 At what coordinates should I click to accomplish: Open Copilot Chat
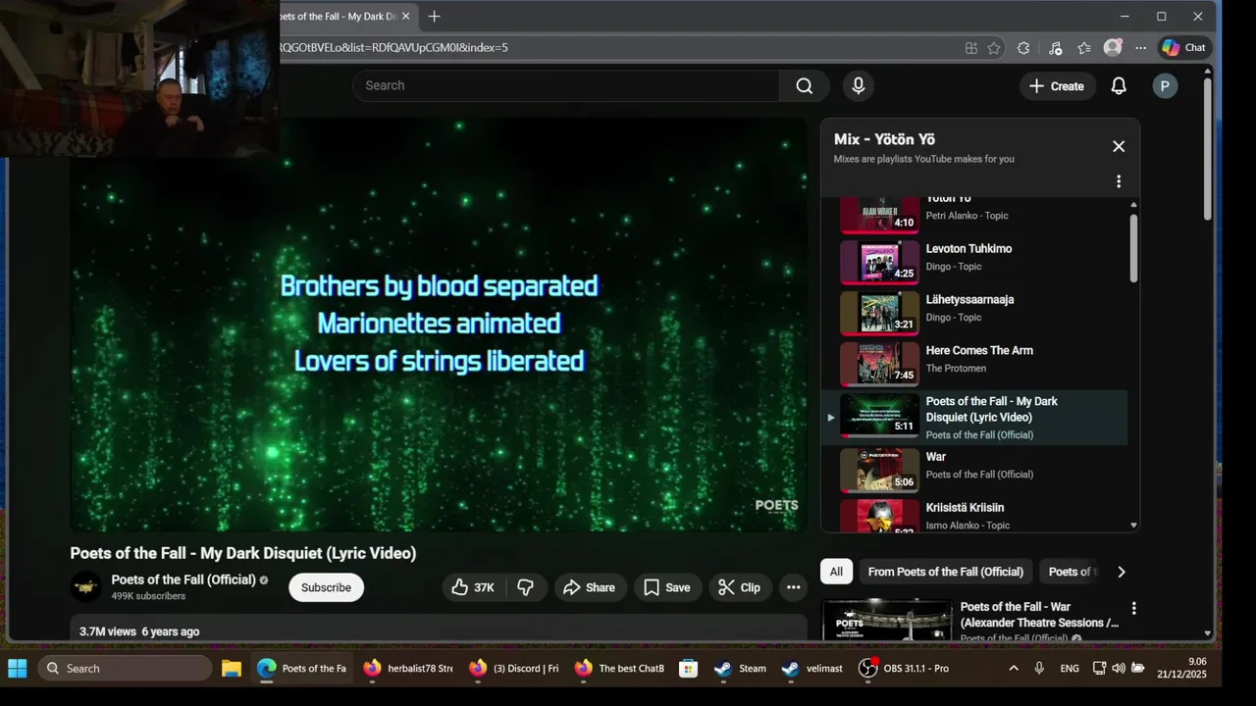click(1184, 47)
